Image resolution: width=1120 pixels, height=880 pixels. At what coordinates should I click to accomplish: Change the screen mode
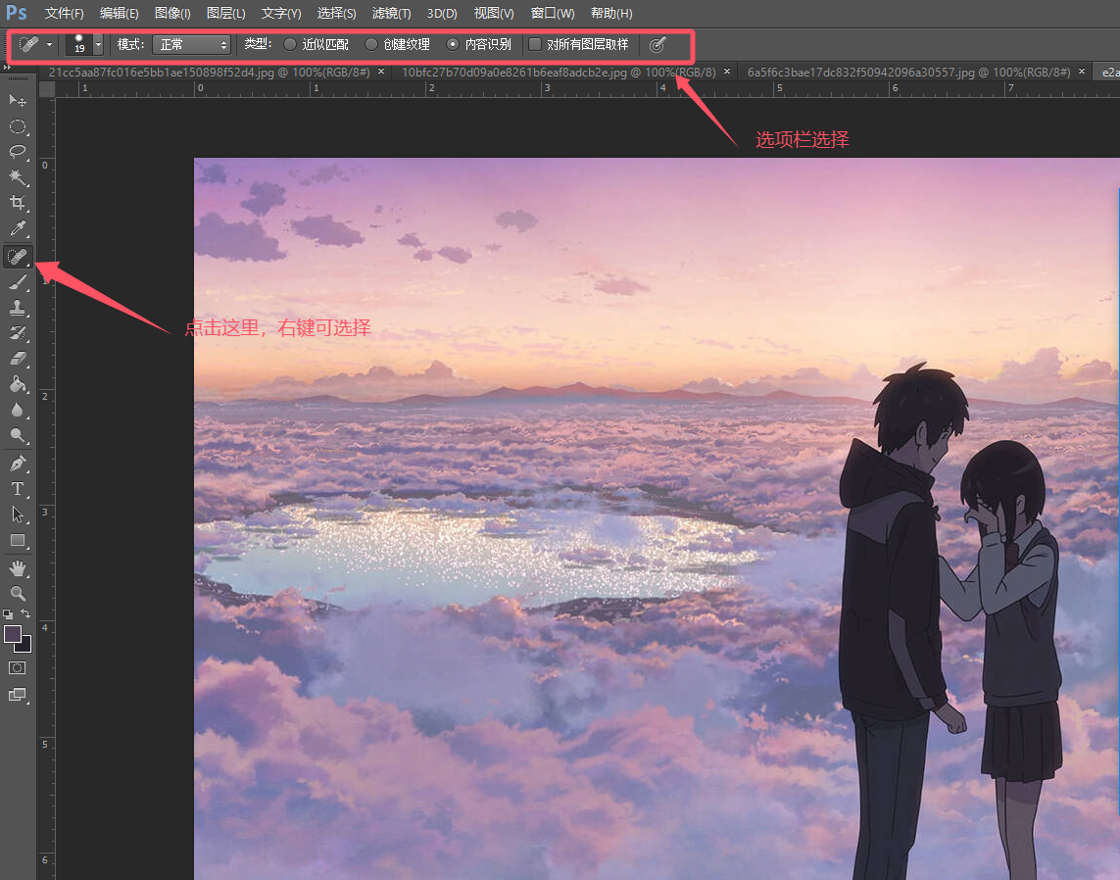point(17,694)
